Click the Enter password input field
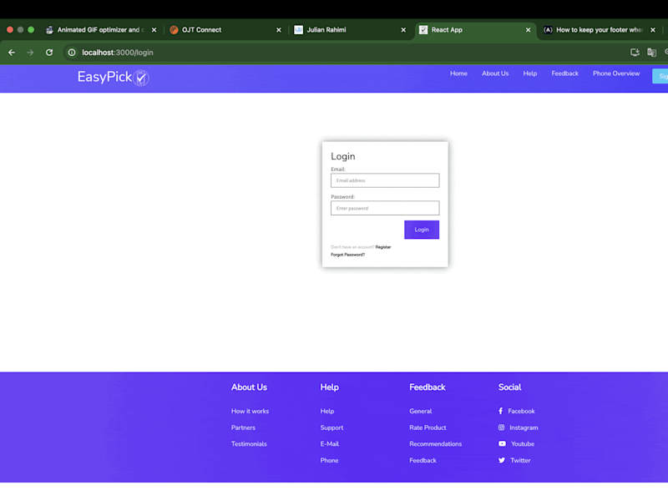 pos(385,208)
